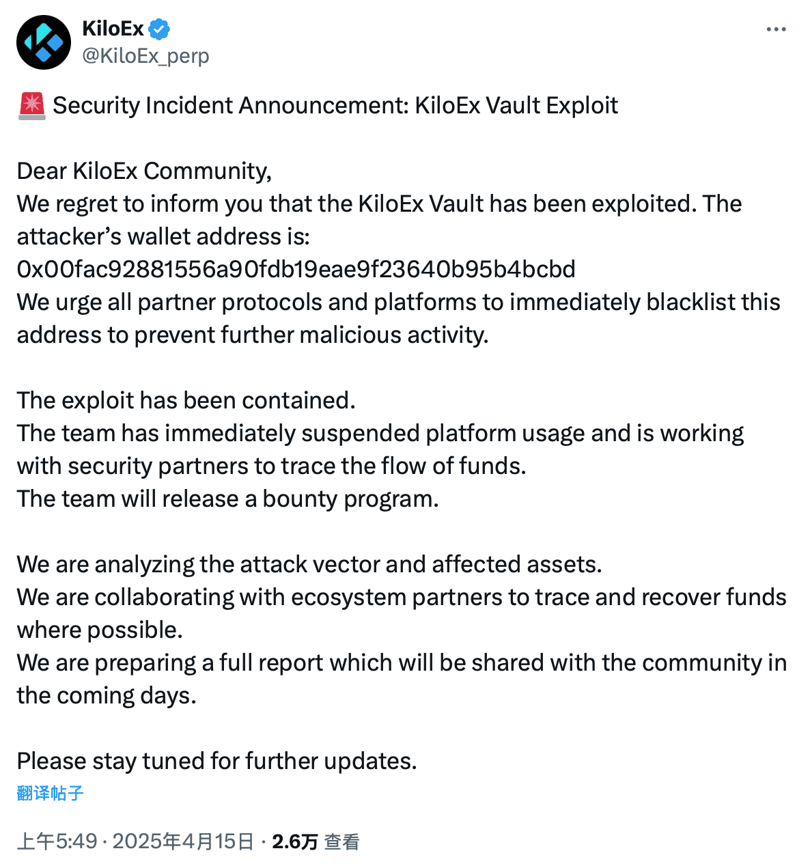Screen dimensions: 810x866
Task: Click the 'Dear KiloEx Community,' greeting line
Action: pyautogui.click(x=144, y=171)
